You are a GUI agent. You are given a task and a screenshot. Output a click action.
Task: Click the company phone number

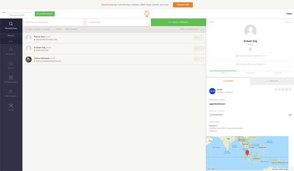point(216,115)
